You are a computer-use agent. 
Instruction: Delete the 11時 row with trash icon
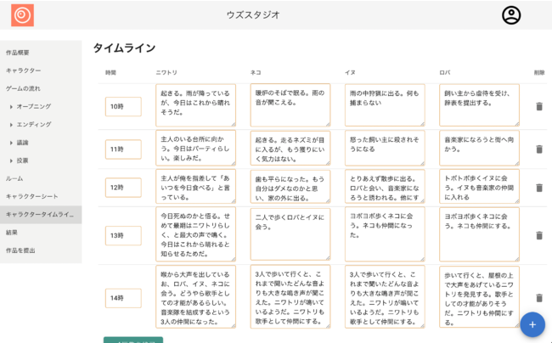pyautogui.click(x=538, y=149)
